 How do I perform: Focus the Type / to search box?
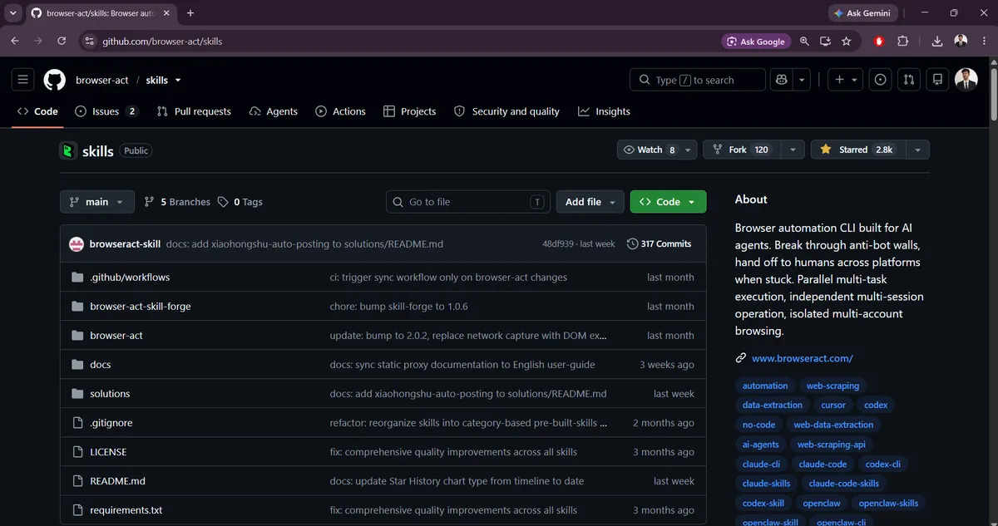[698, 80]
